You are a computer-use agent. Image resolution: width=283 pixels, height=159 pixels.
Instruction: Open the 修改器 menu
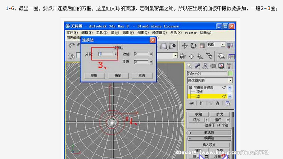point(159,33)
